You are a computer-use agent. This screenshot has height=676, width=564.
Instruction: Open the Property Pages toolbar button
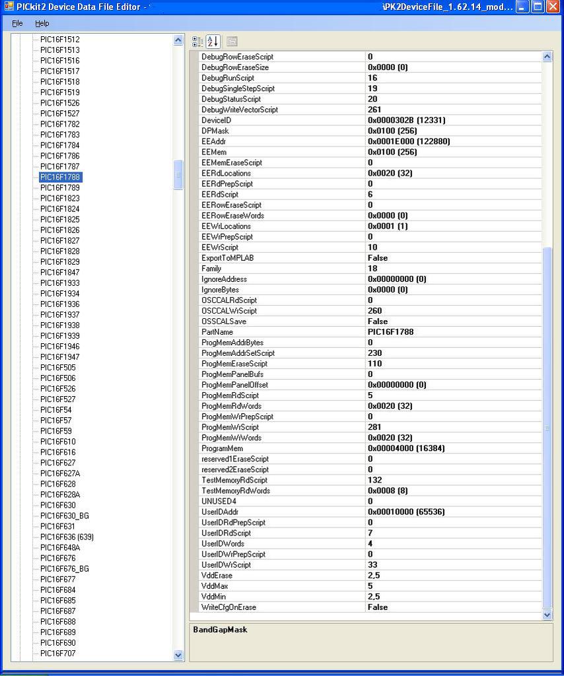pos(232,42)
